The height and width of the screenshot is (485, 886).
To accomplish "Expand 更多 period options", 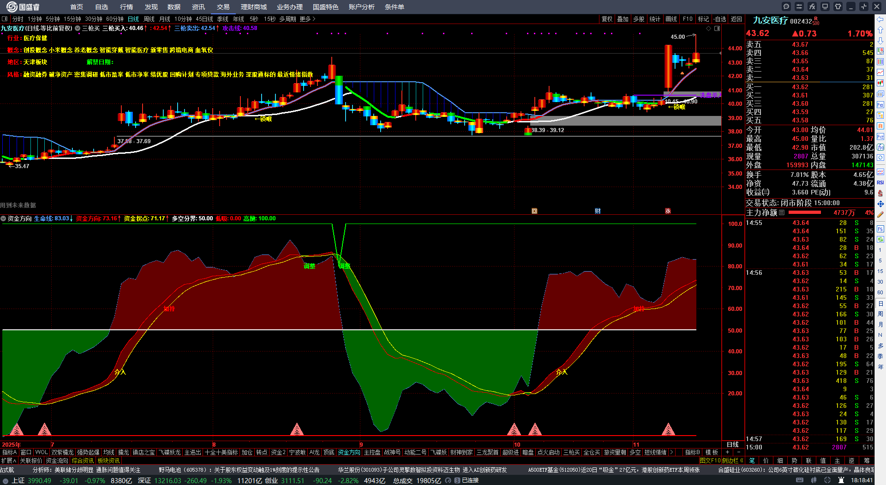I will coord(307,19).
